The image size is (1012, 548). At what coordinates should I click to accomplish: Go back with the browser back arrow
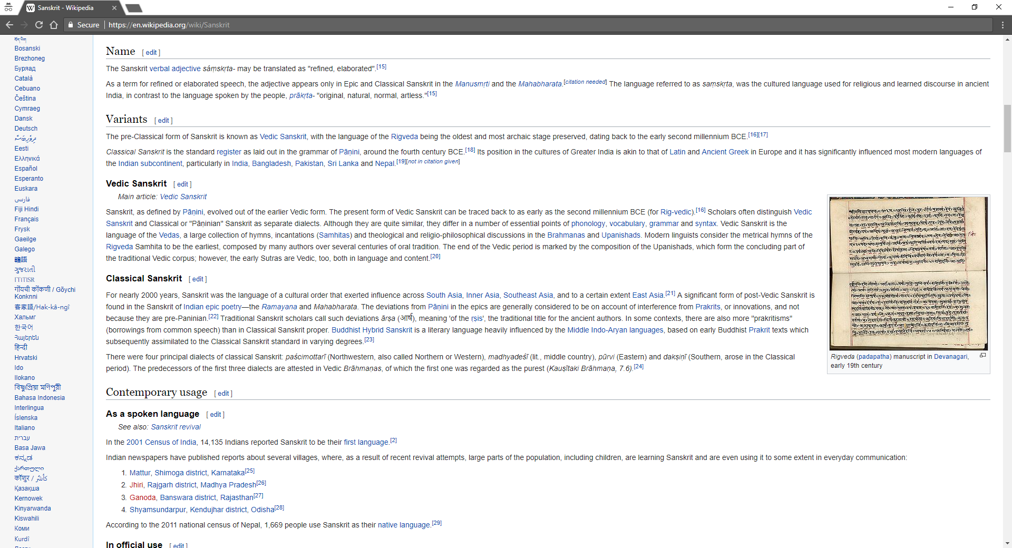point(9,25)
